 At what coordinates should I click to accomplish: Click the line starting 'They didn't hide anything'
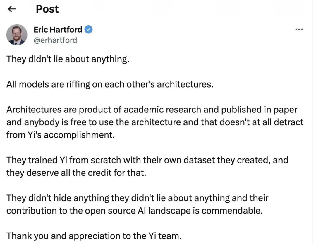137,198
